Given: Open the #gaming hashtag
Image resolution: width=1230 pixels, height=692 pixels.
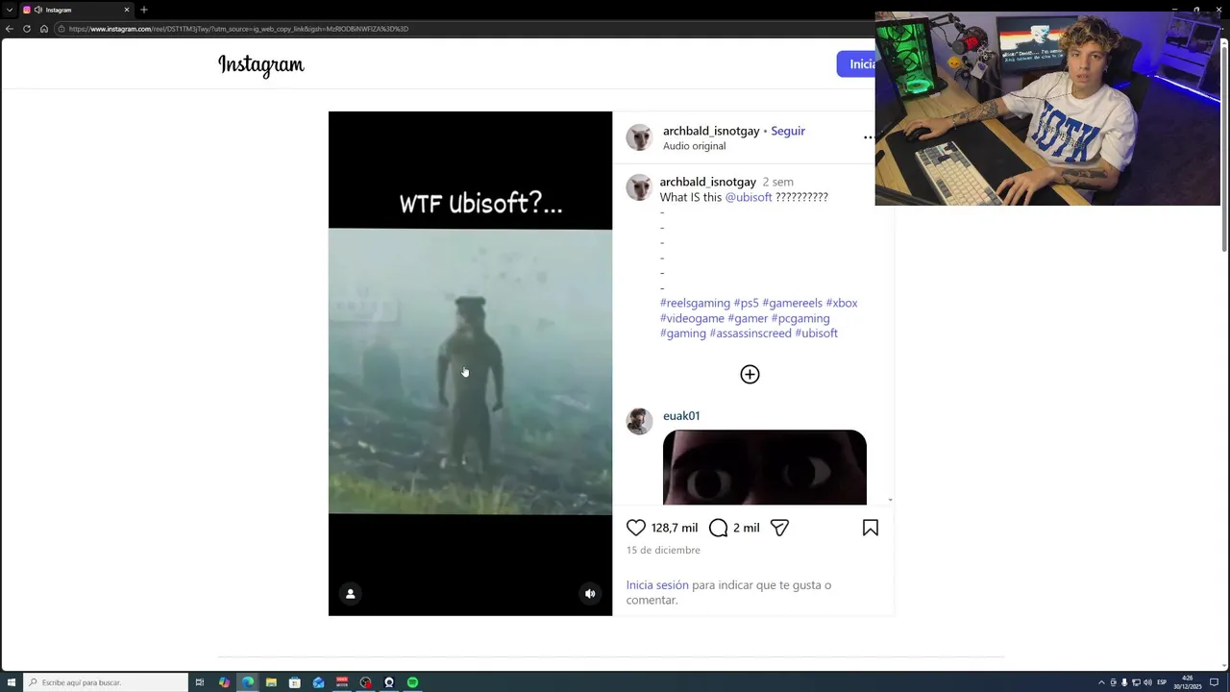Looking at the screenshot, I should 683,334.
